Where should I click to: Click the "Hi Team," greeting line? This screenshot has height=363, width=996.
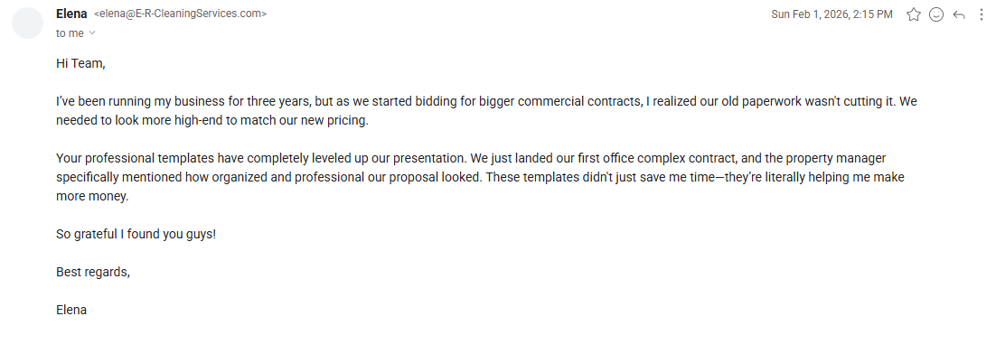tap(80, 64)
